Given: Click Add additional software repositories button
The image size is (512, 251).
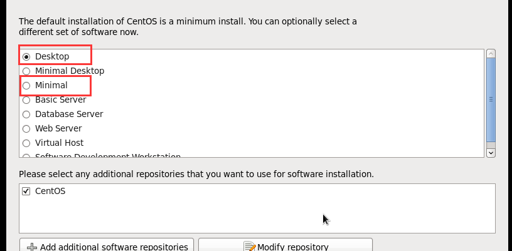Looking at the screenshot, I should 107,246.
